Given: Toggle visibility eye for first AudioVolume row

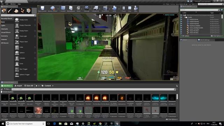Looking at the screenshot, I should click(x=181, y=20).
